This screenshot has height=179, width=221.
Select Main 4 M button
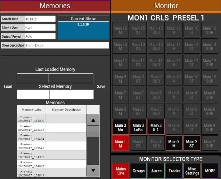pos(174,127)
